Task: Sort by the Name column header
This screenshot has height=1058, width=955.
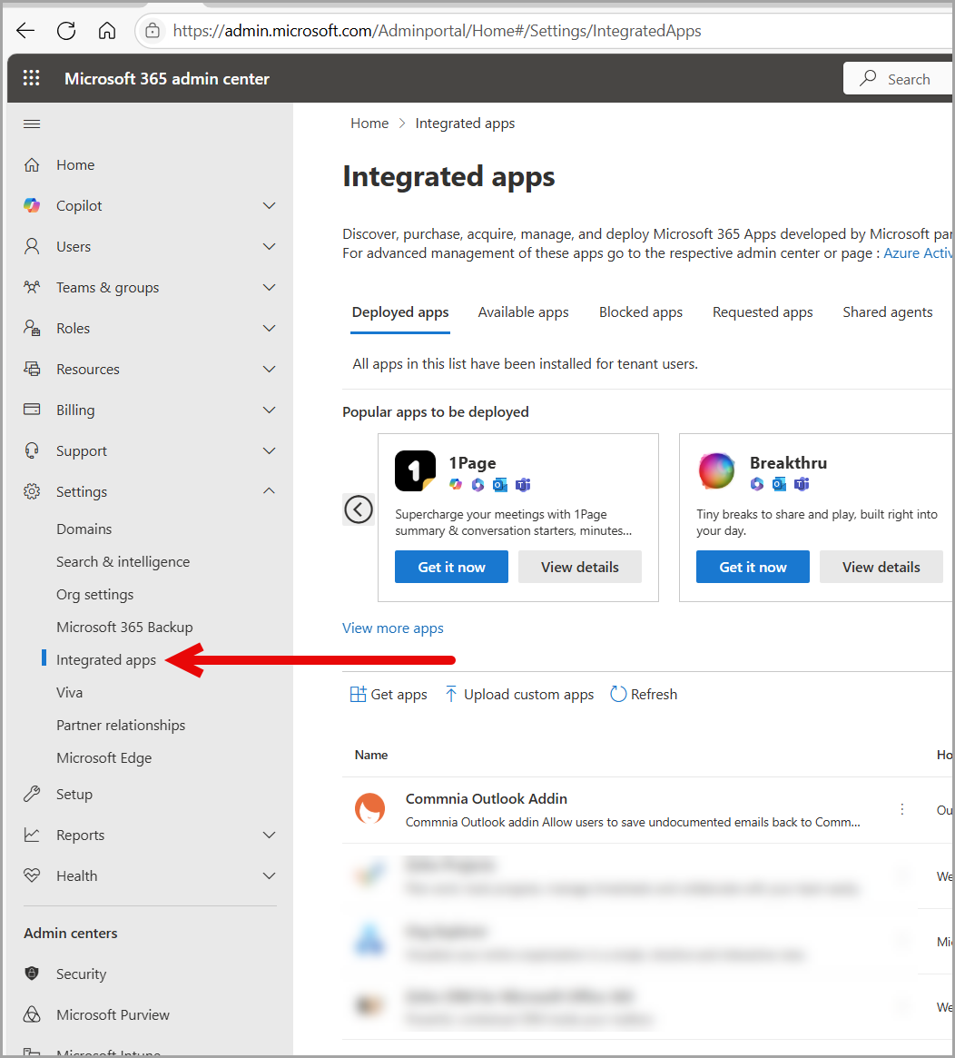Action: 371,755
